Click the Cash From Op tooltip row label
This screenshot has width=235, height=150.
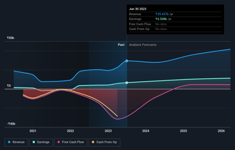[x=139, y=29]
